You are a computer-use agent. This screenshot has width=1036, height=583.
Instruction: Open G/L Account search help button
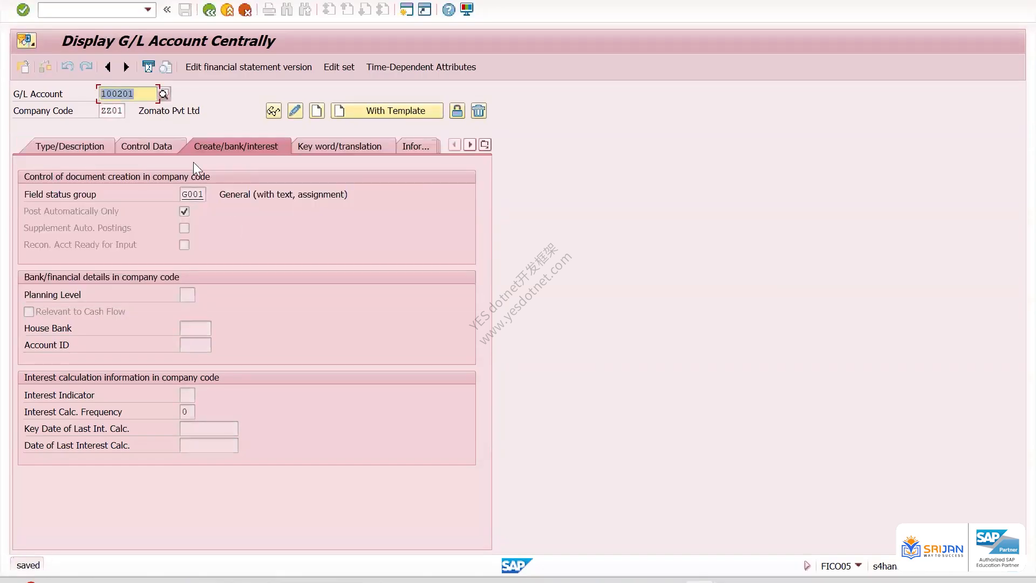164,94
